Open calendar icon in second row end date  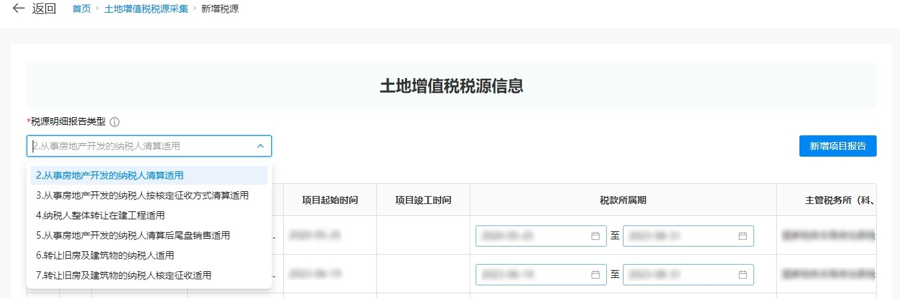(x=742, y=274)
